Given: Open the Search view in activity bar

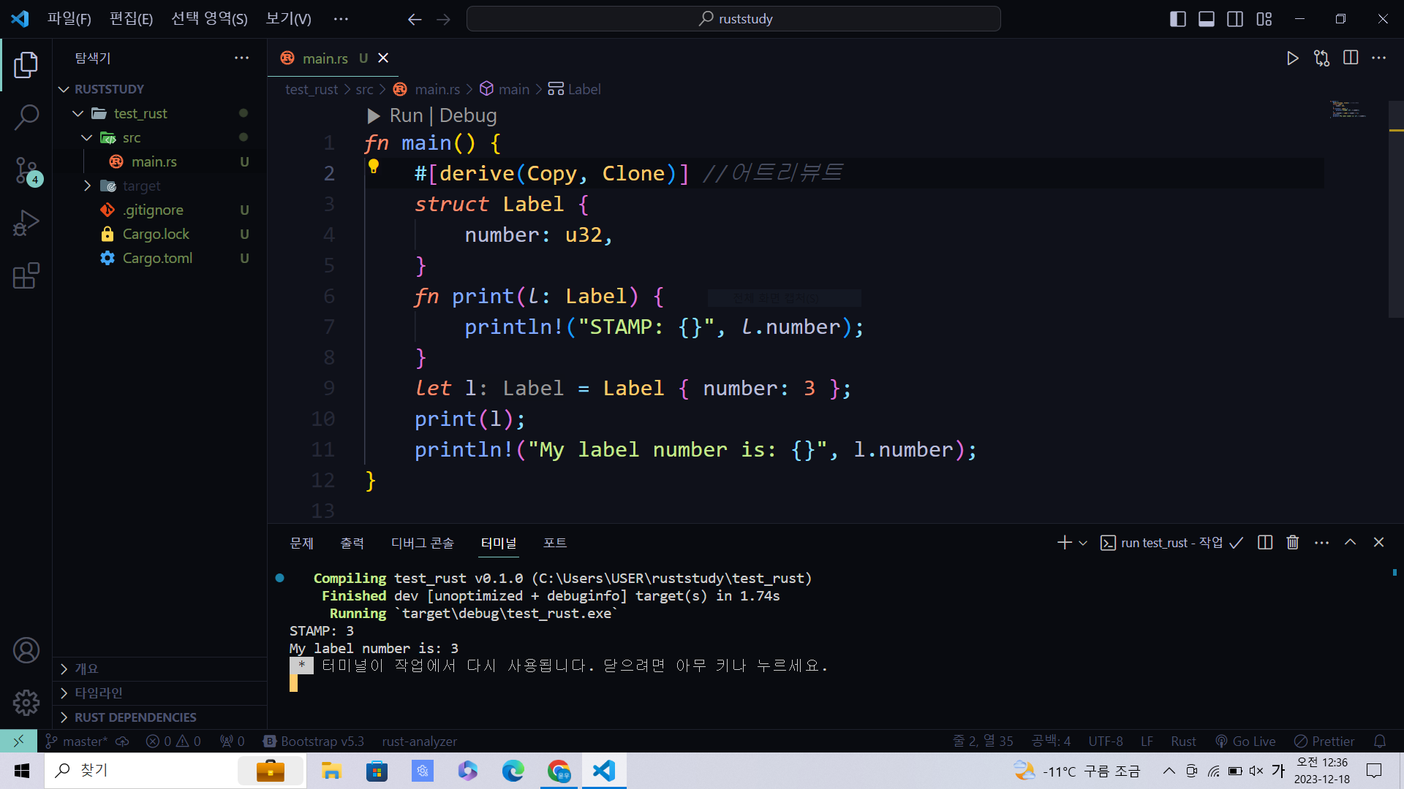Looking at the screenshot, I should pos(26,117).
